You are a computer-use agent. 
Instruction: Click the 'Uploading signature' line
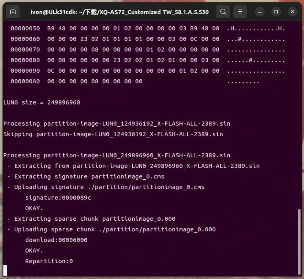pyautogui.click(x=105, y=187)
